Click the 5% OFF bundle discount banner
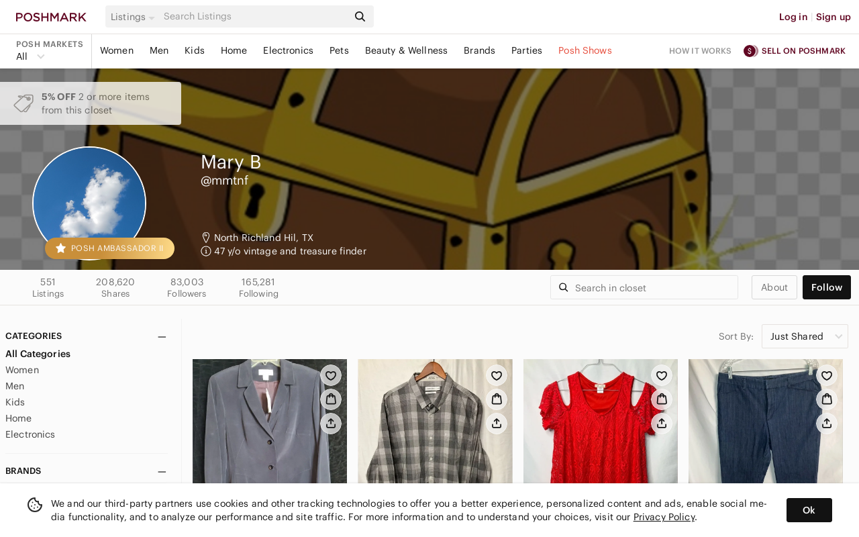Screen dimensions: 859x537 pyautogui.click(x=91, y=103)
